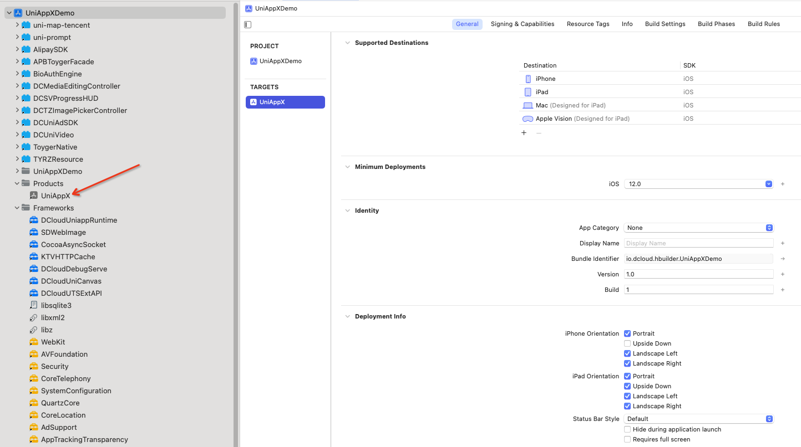Click the AVFoundation framework icon
The height and width of the screenshot is (447, 801).
point(33,354)
